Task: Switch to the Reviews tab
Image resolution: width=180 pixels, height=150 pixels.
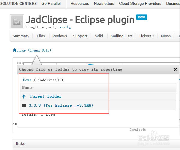Action: click(x=60, y=36)
